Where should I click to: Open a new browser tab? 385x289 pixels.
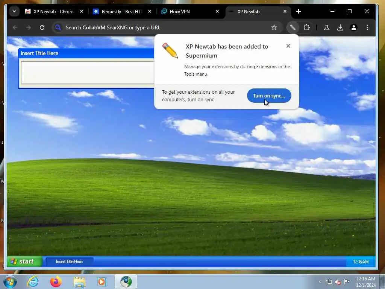pos(298,11)
